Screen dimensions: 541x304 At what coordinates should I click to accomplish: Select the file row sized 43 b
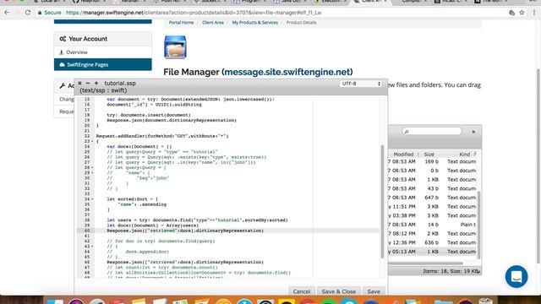(432, 188)
